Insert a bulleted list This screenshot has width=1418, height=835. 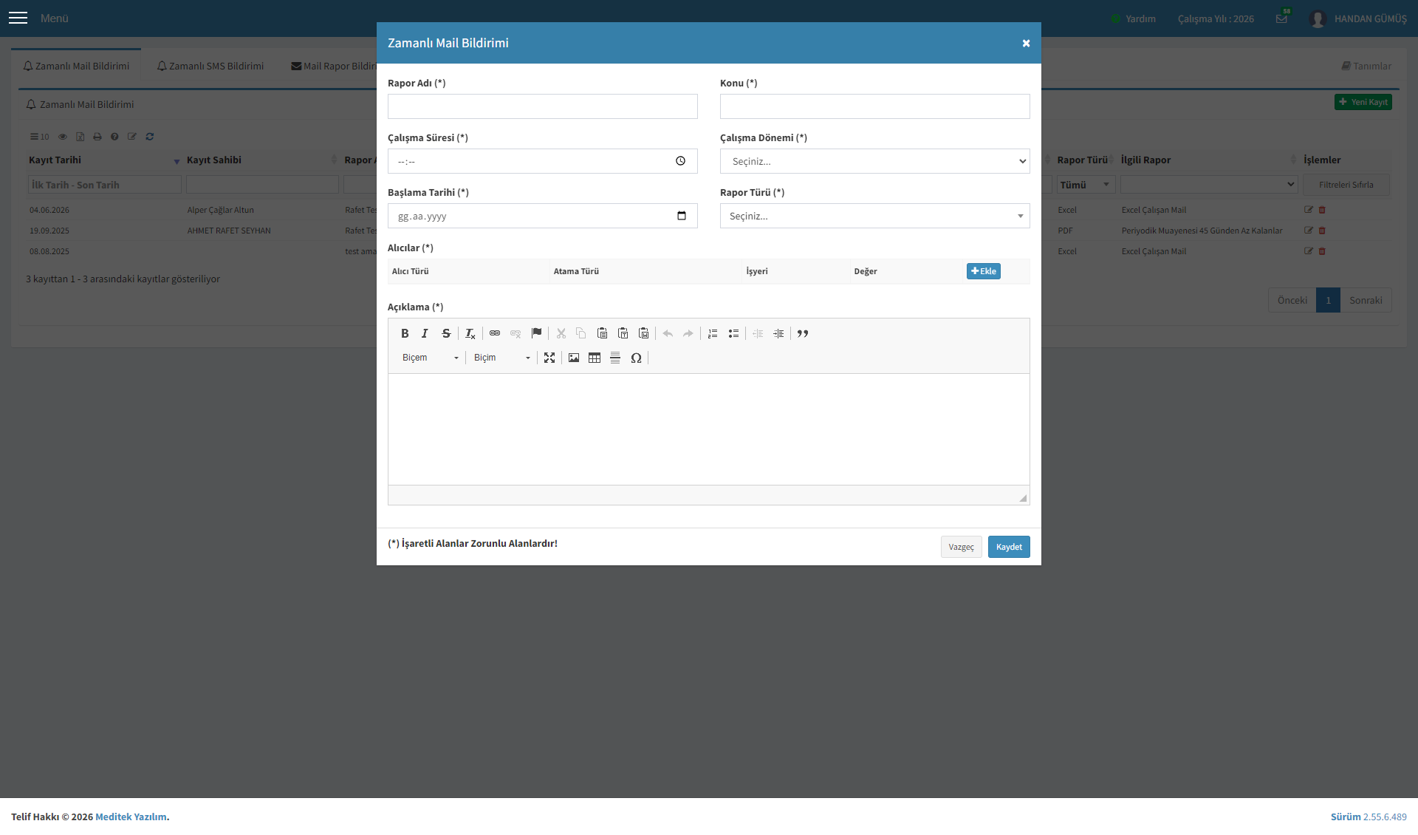(733, 334)
